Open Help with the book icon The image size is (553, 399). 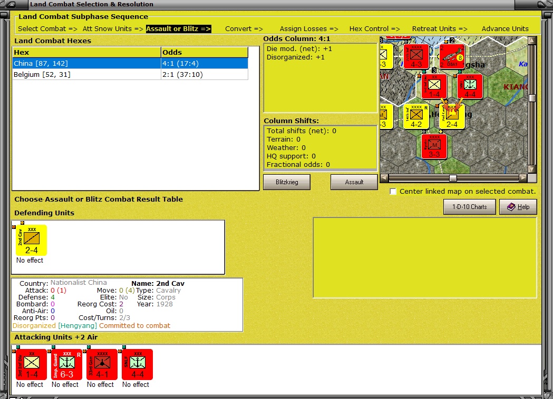[x=518, y=207]
